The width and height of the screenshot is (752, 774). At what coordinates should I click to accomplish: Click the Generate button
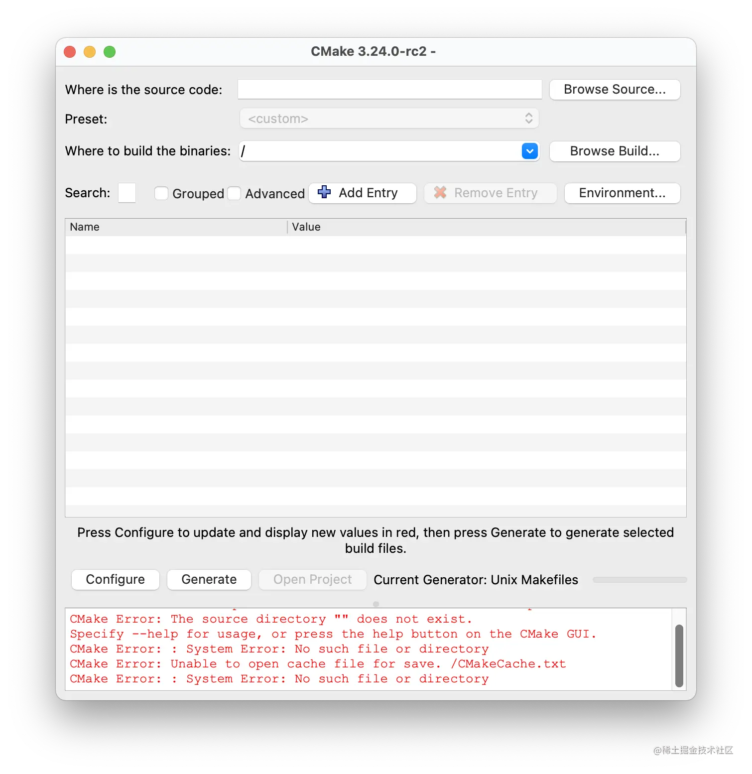[209, 580]
